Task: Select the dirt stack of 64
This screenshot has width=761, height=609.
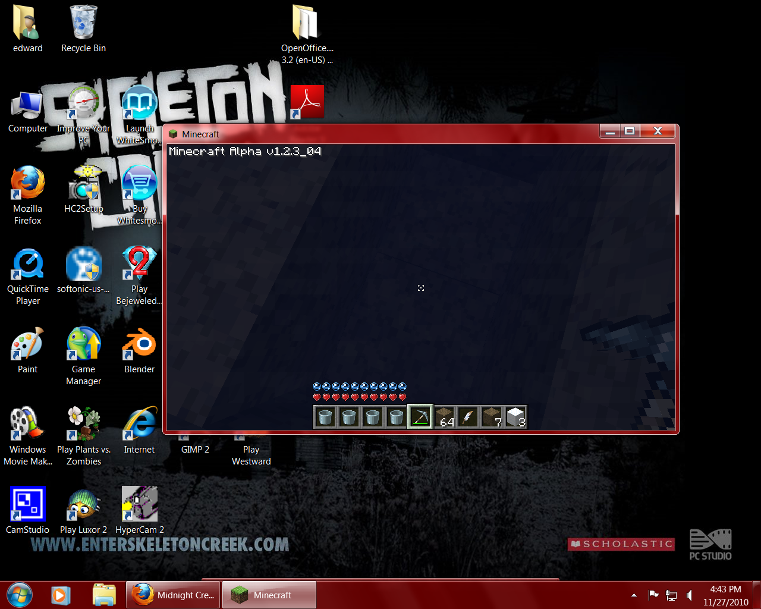Action: [x=444, y=417]
